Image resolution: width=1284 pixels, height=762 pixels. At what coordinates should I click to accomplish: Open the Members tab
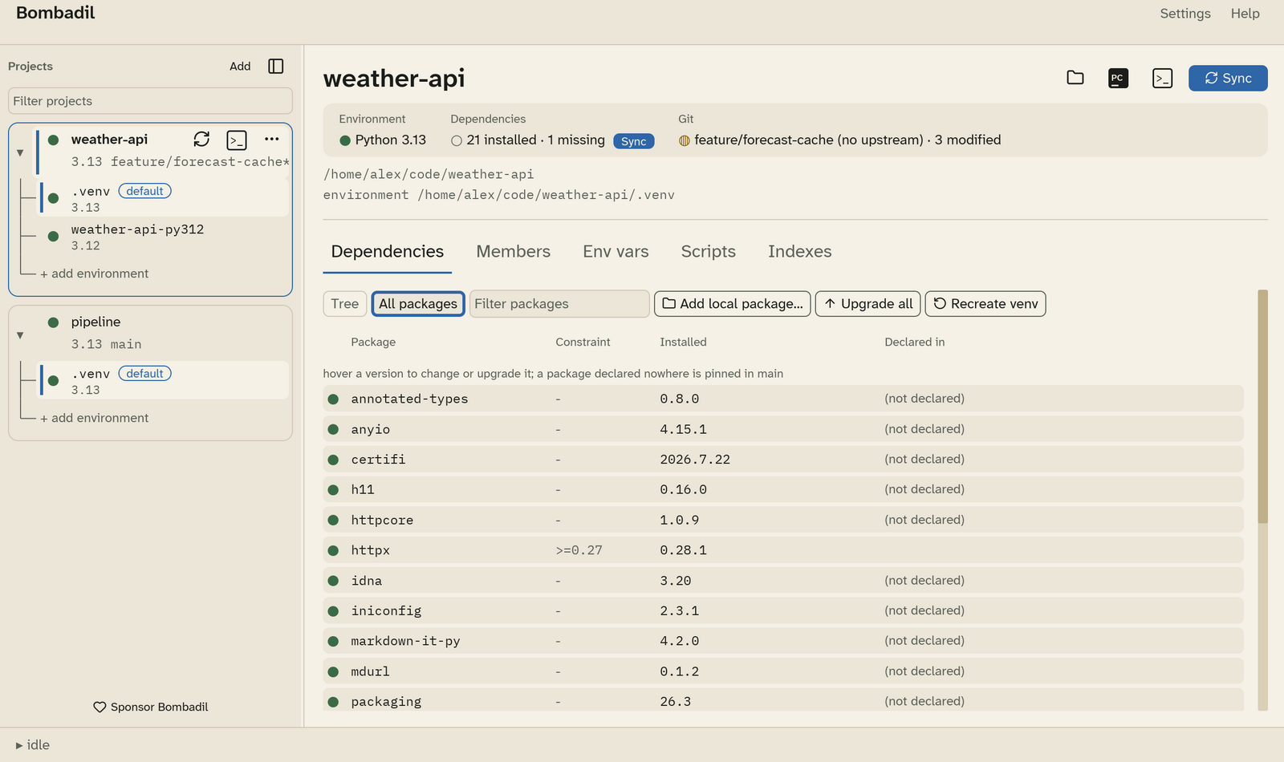point(514,251)
